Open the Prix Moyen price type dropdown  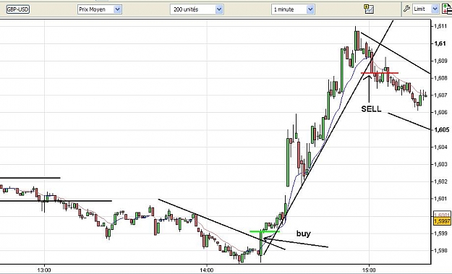[x=100, y=9]
